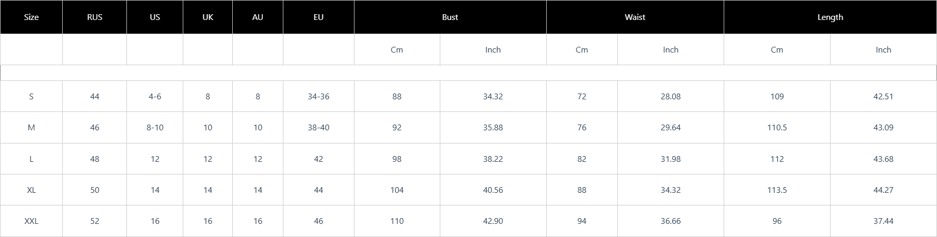Click the Size column header

click(31, 17)
